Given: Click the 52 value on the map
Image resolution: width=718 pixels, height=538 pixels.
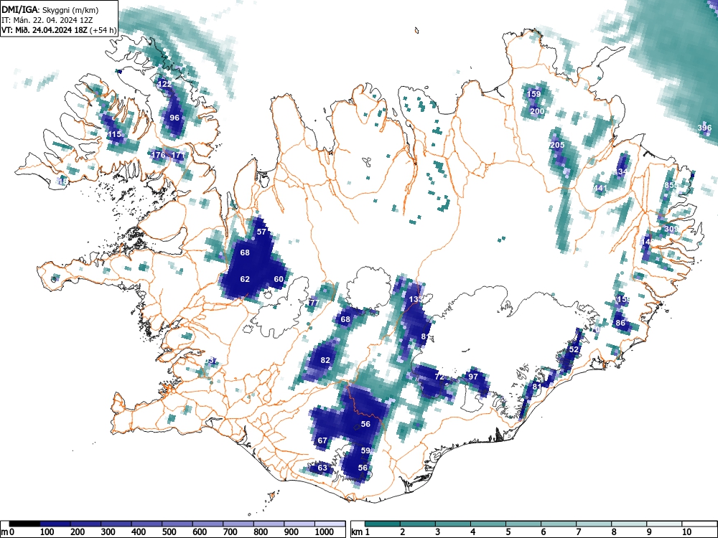Looking at the screenshot, I should [574, 349].
